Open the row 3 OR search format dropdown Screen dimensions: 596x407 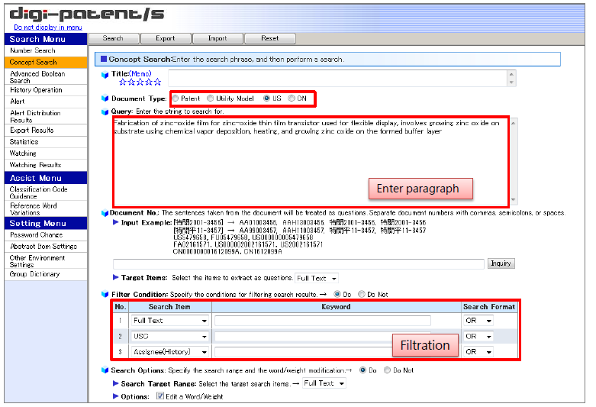[x=478, y=352]
